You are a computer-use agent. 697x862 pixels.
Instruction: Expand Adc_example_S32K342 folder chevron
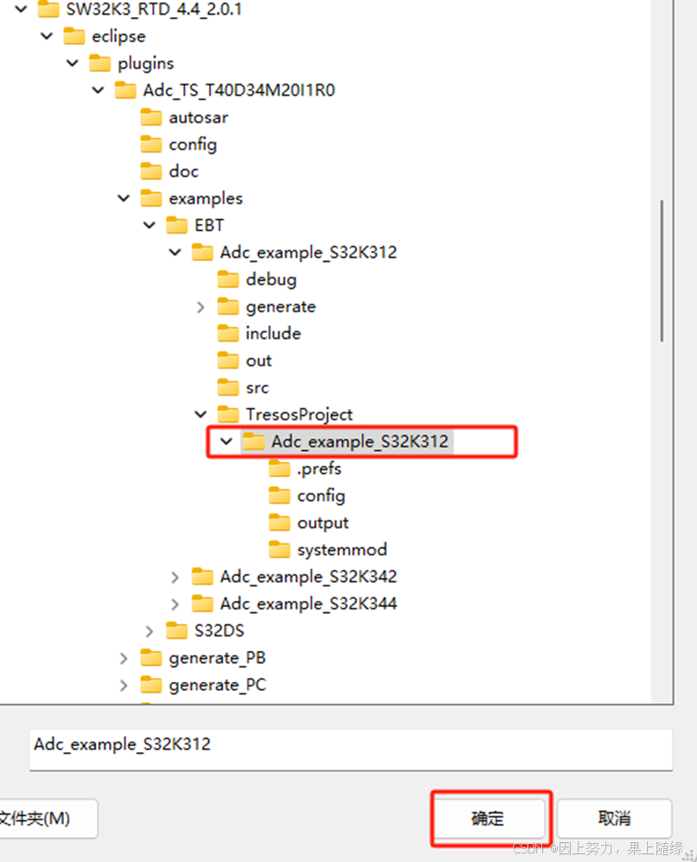pos(175,578)
